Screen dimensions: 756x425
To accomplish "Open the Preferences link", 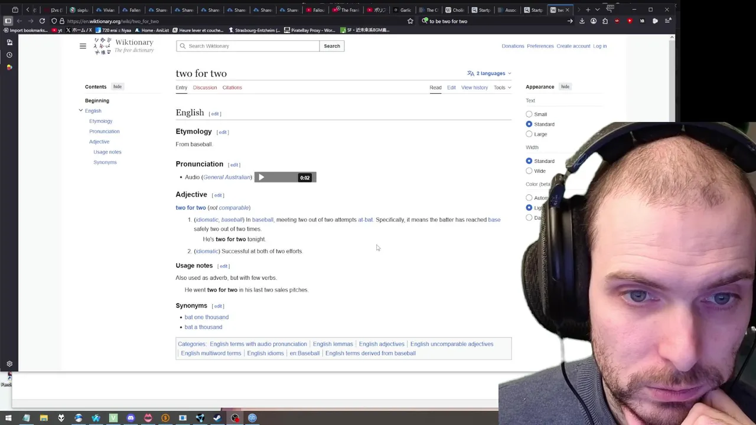I will click(x=540, y=46).
